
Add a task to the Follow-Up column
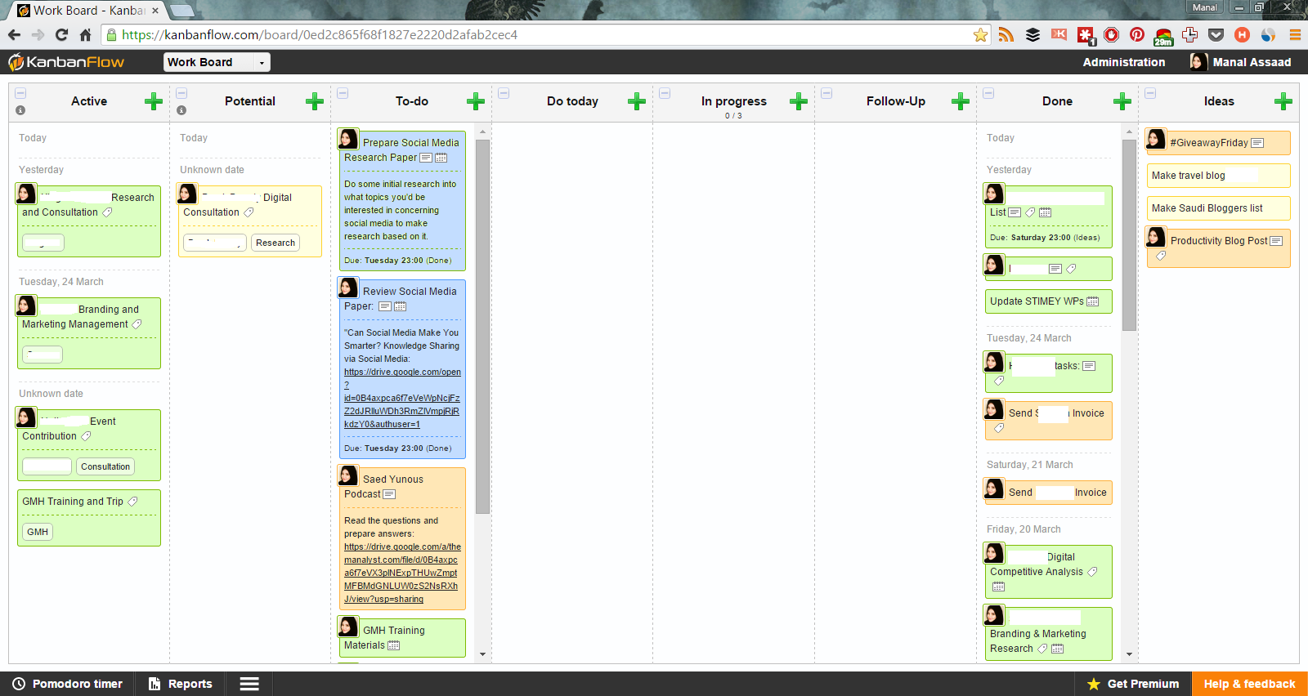coord(961,101)
